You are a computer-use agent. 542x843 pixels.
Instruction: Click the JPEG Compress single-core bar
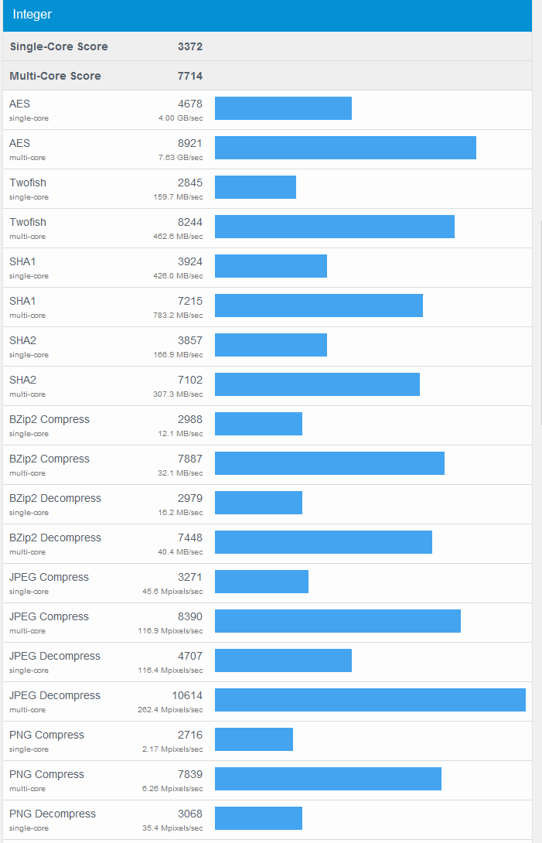261,582
